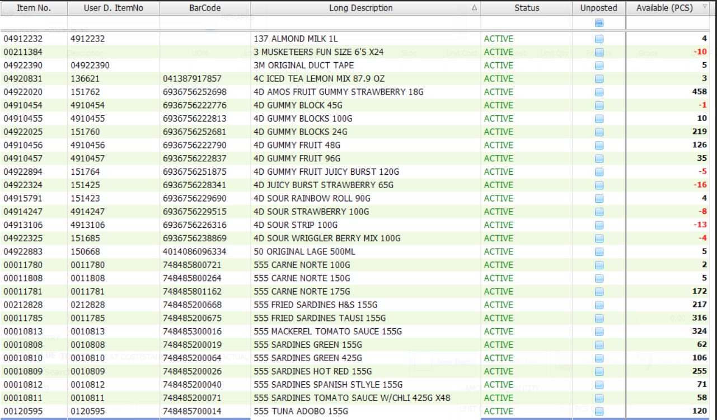Tick Unposted for 555 SARDINES SPANISH STLYLE 155G
717x420 pixels.
599,385
